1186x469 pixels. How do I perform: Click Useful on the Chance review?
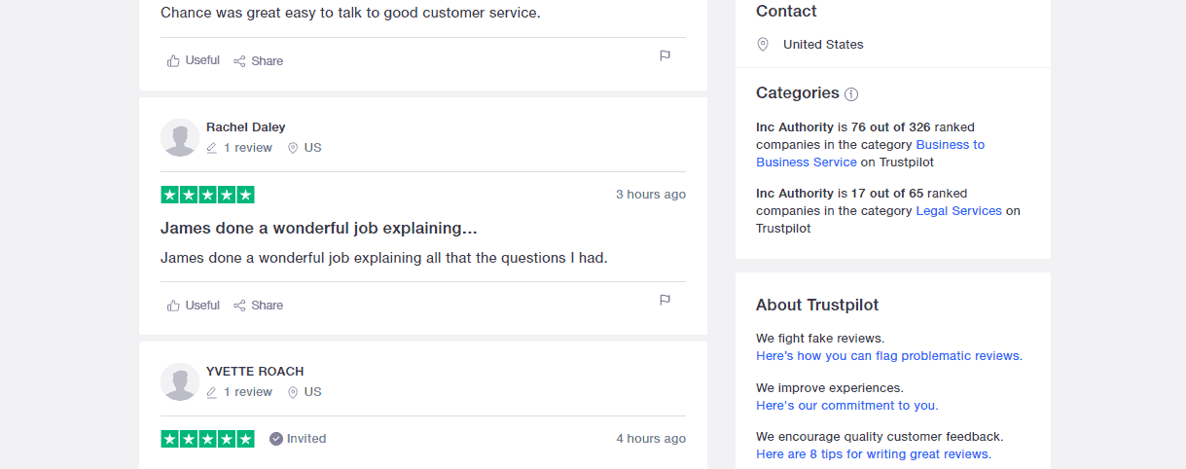tap(194, 60)
